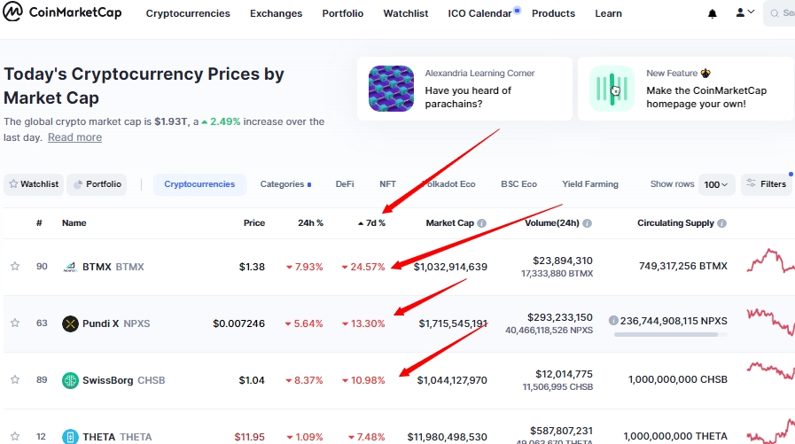Click the Volume(24h) info icon
This screenshot has width=795, height=444.
(587, 223)
